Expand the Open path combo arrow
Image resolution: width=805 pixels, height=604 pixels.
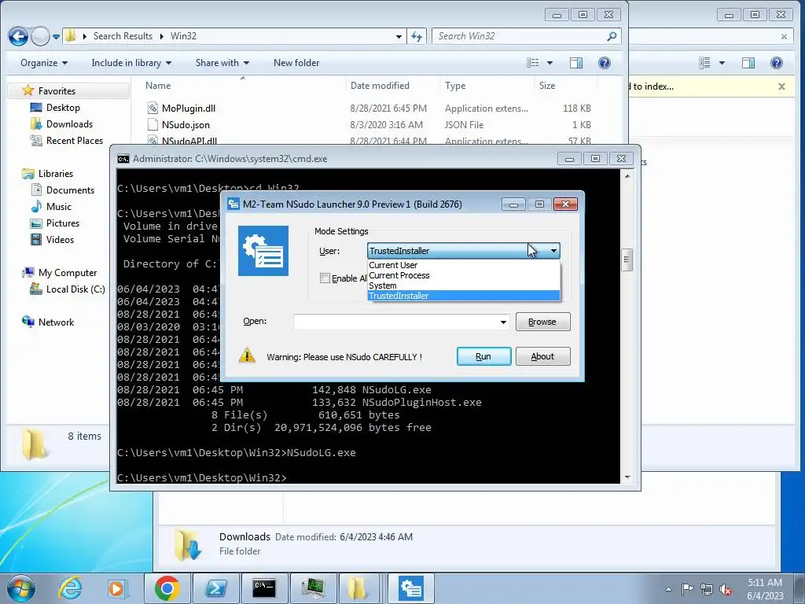(503, 322)
